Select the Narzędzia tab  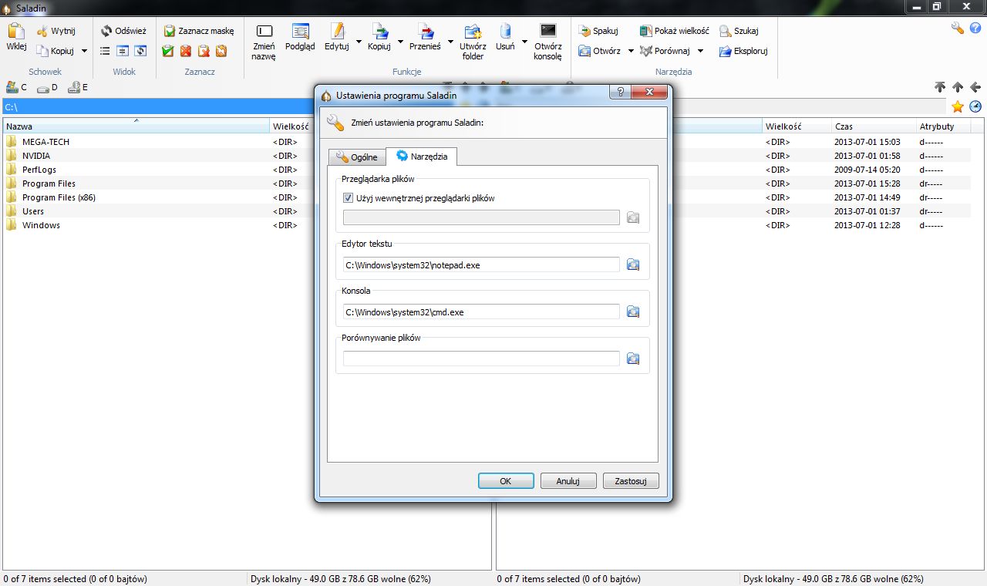coord(422,156)
